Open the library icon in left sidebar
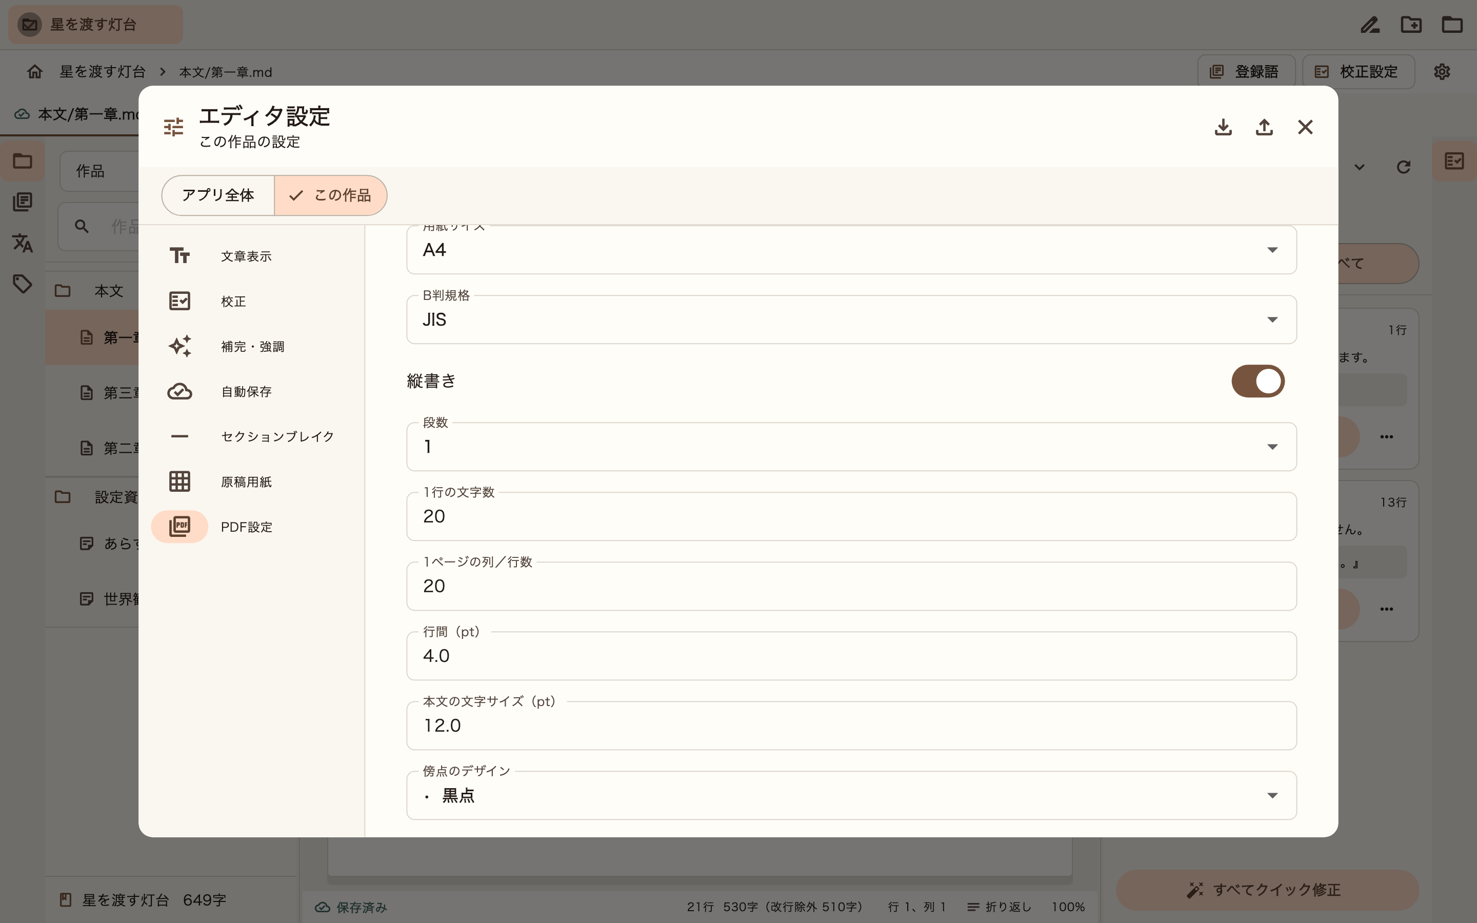Screen dimensions: 1477x923 pyautogui.click(x=23, y=202)
